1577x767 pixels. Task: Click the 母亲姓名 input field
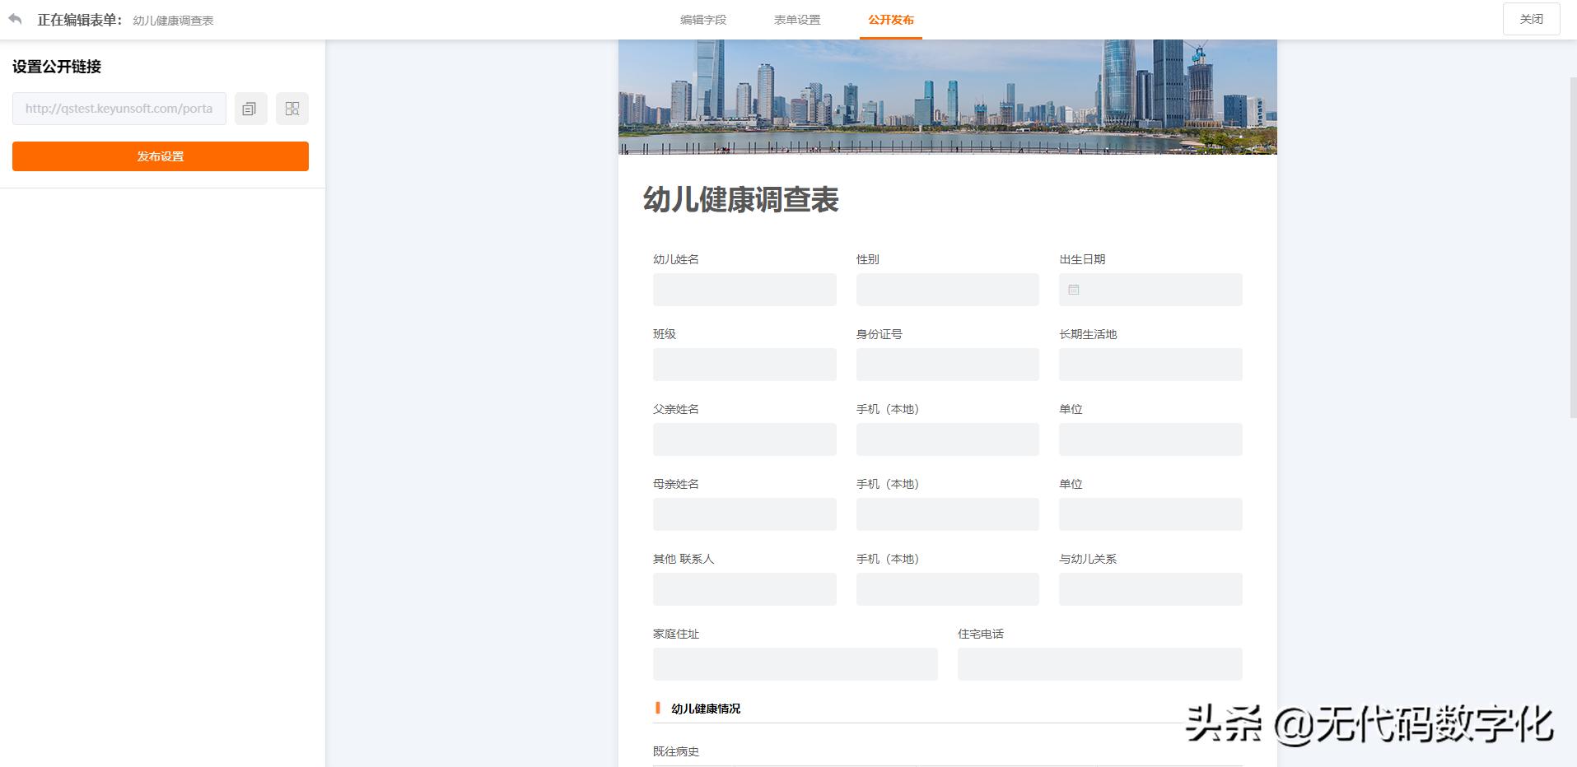pos(744,514)
